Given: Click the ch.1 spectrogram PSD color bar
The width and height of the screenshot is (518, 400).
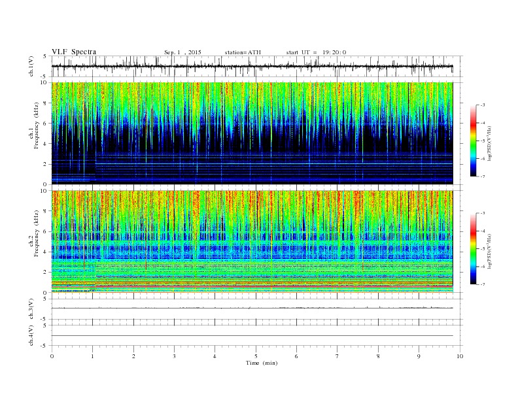Looking at the screenshot, I should coord(474,141).
